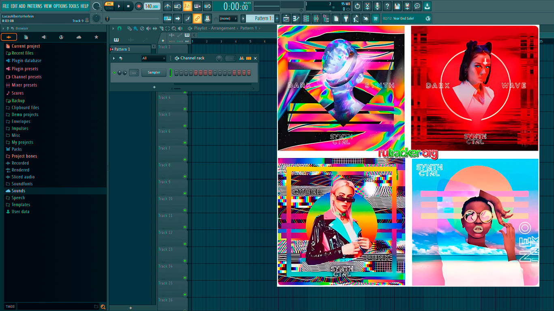554x311 pixels.
Task: Open the Sampler channel
Action: click(x=154, y=72)
